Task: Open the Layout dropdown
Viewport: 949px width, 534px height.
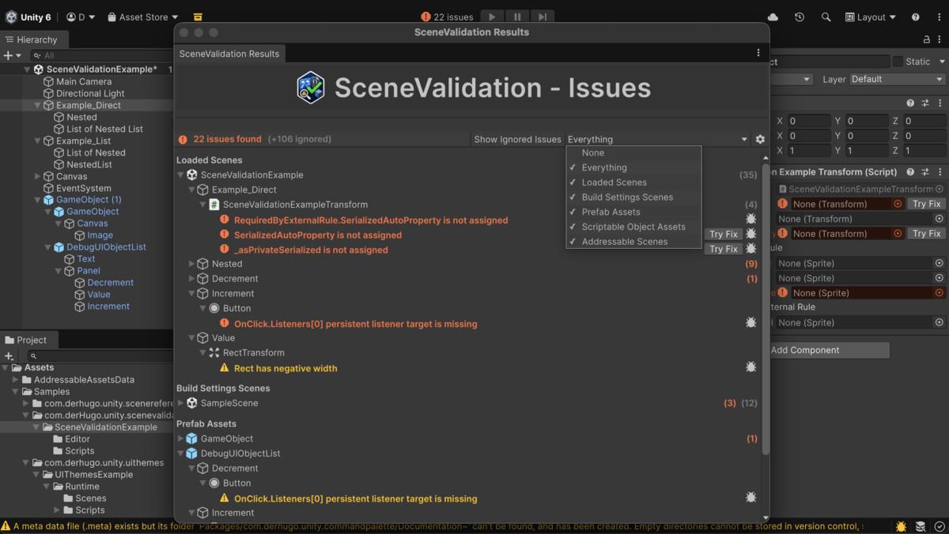Action: click(x=871, y=17)
